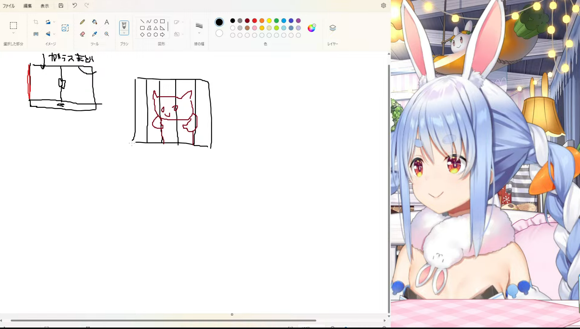The height and width of the screenshot is (329, 580).
Task: Select the rectangular selection tool
Action: (x=13, y=25)
